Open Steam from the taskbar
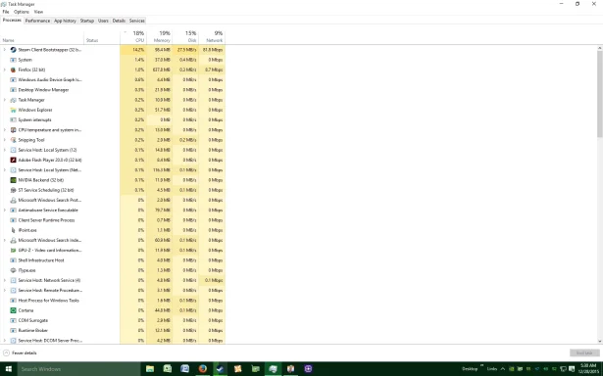Image resolution: width=603 pixels, height=376 pixels. [220, 369]
